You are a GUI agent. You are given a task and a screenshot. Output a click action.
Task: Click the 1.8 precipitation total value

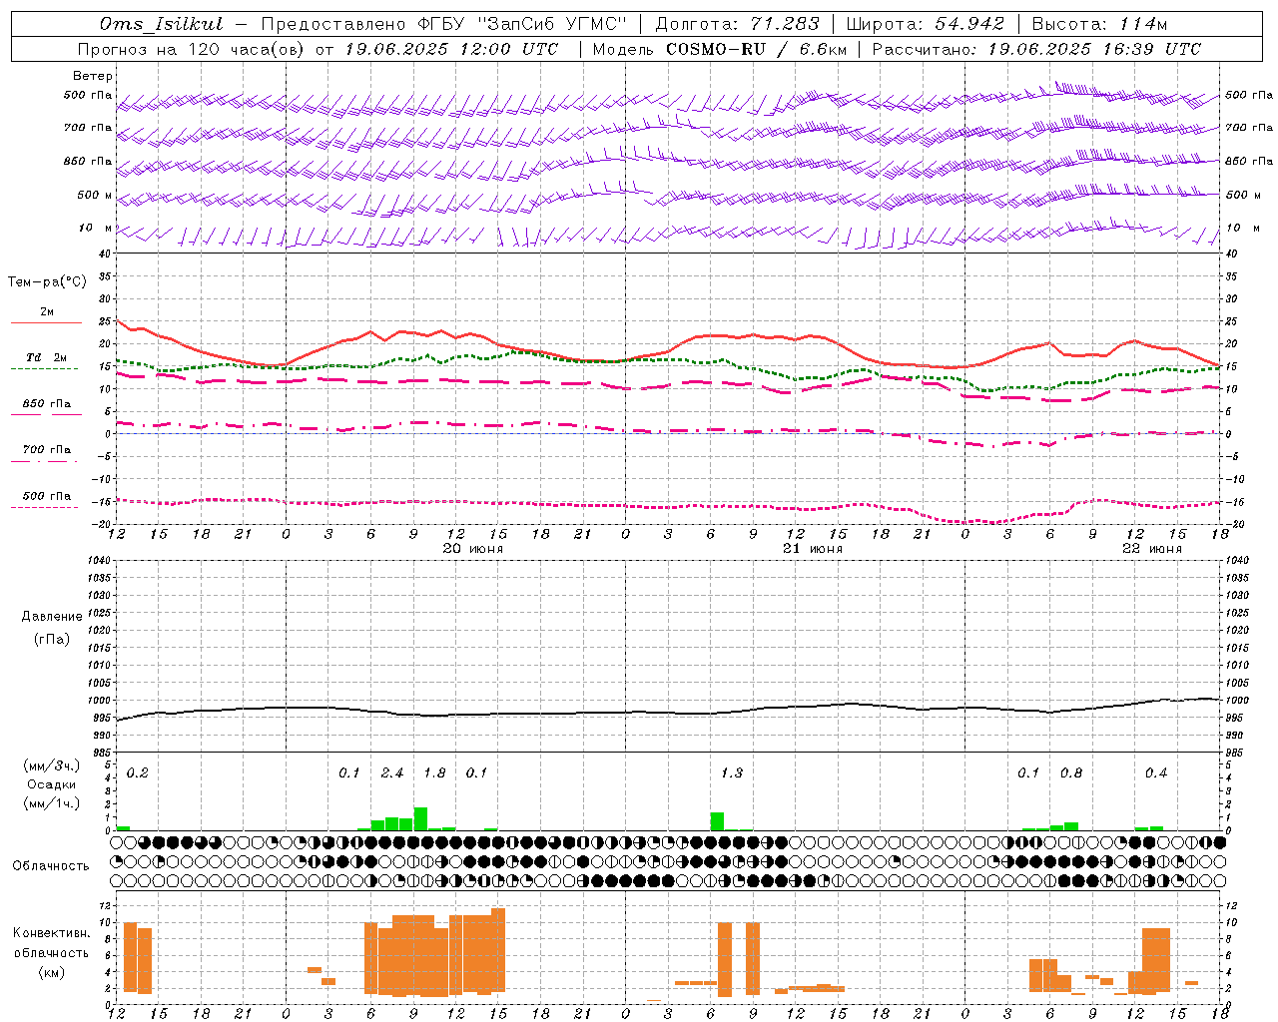point(434,772)
